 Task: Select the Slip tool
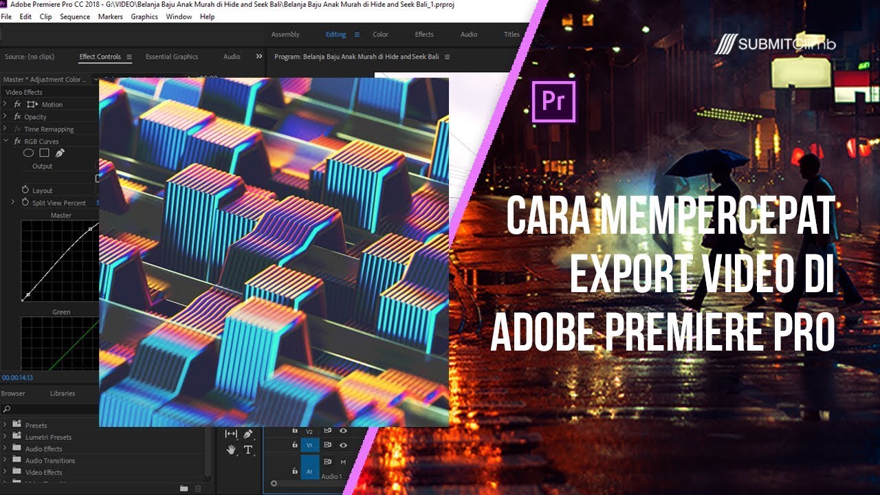click(231, 434)
